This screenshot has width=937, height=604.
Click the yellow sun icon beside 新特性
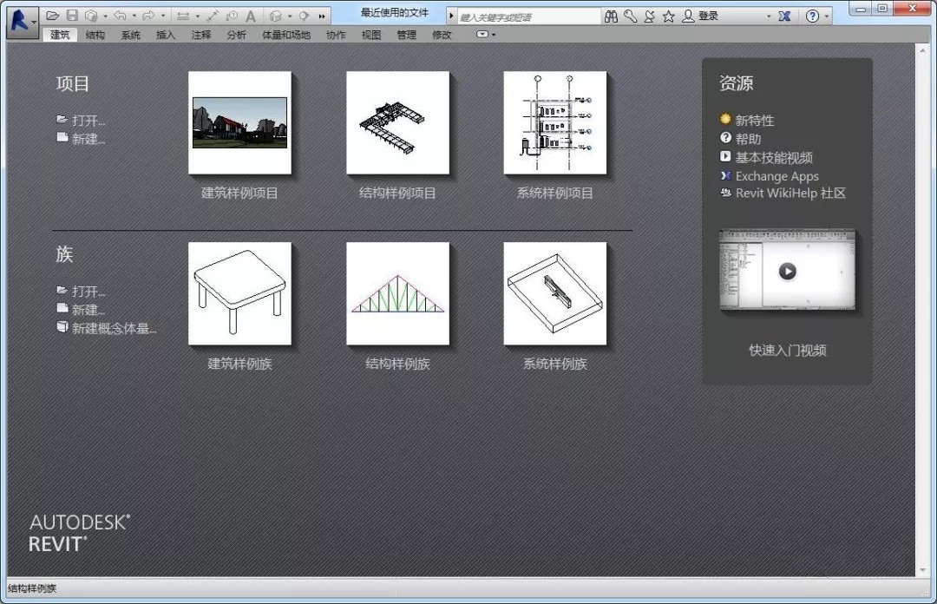pos(725,119)
